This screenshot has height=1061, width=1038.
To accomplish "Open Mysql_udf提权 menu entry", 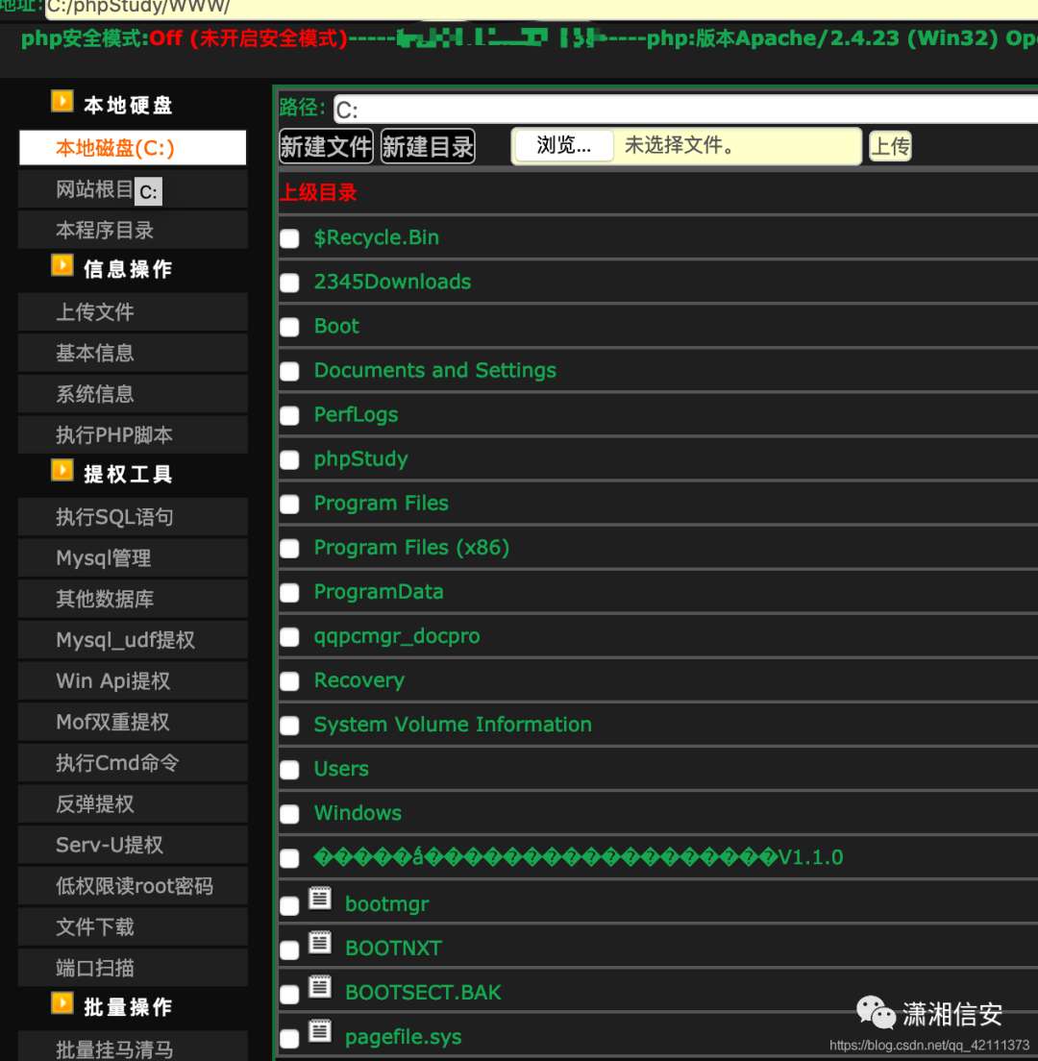I will point(133,639).
